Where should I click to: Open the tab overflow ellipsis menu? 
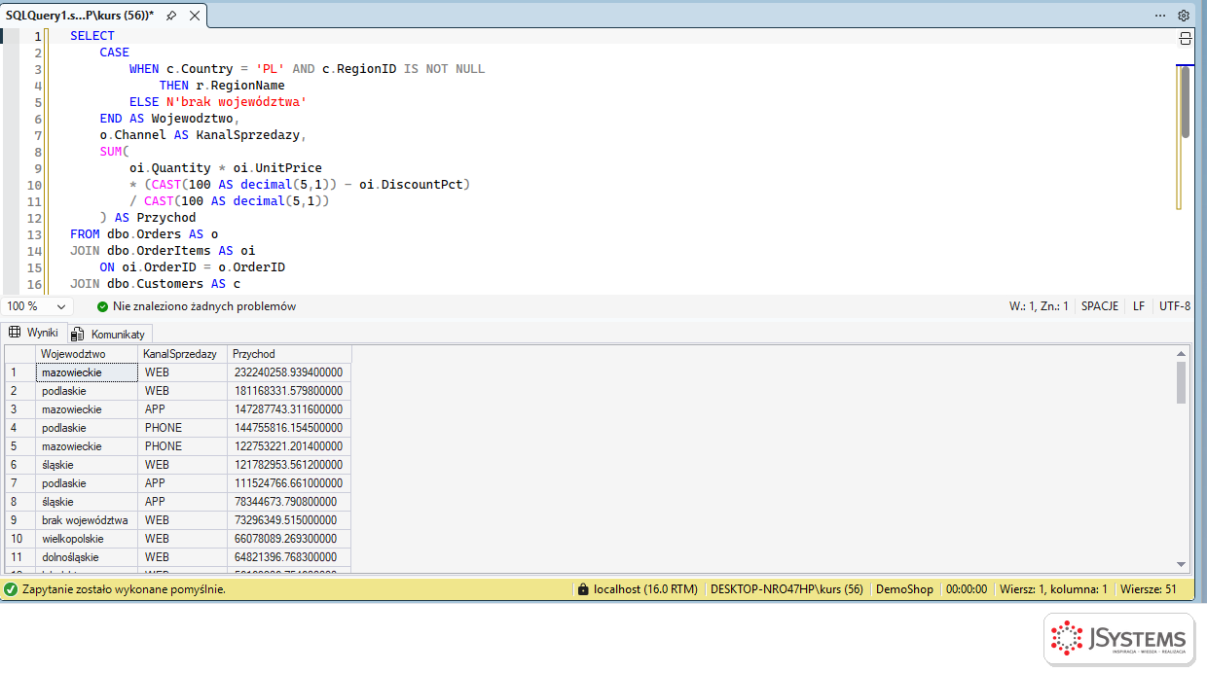point(1160,16)
